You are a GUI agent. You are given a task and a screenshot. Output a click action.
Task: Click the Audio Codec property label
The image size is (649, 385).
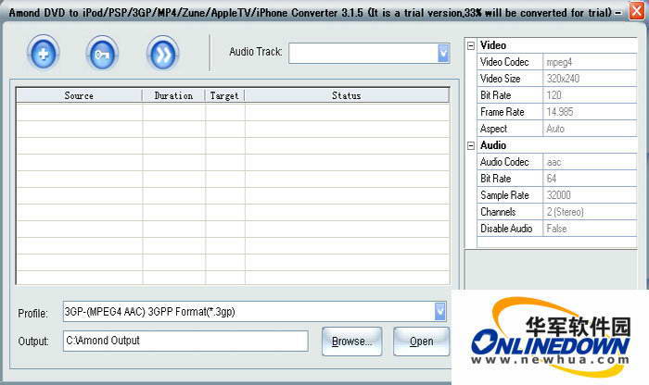pyautogui.click(x=504, y=162)
